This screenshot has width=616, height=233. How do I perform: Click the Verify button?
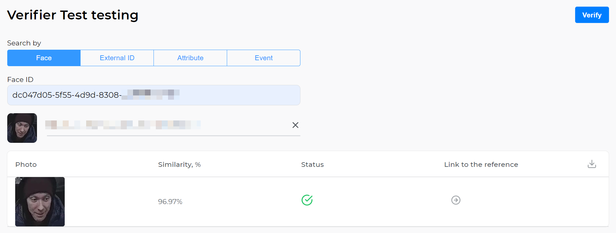click(592, 15)
